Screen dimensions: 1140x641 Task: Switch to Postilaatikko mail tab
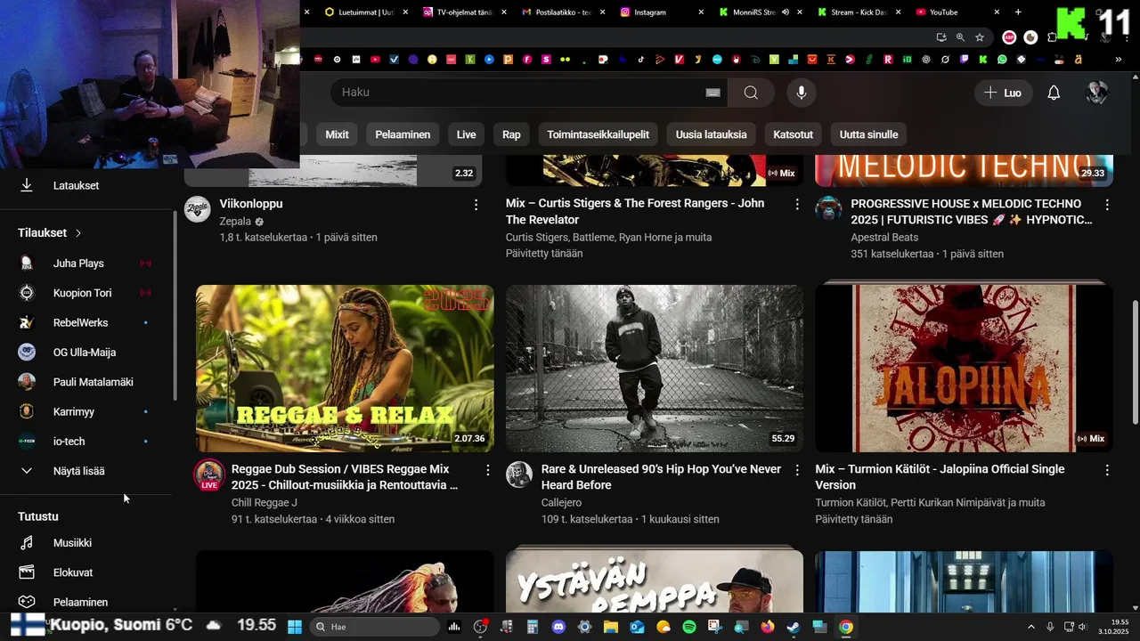coord(561,12)
